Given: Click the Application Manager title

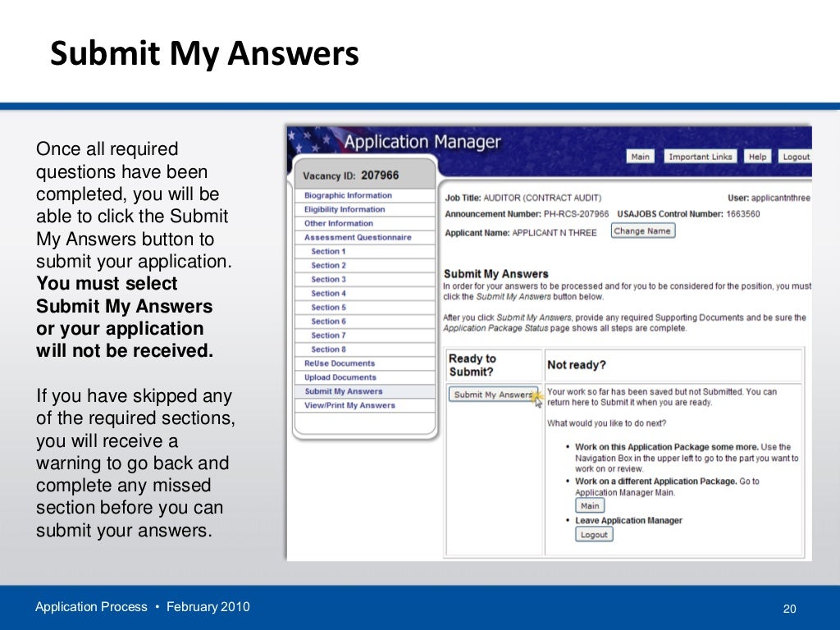Looking at the screenshot, I should [x=422, y=141].
